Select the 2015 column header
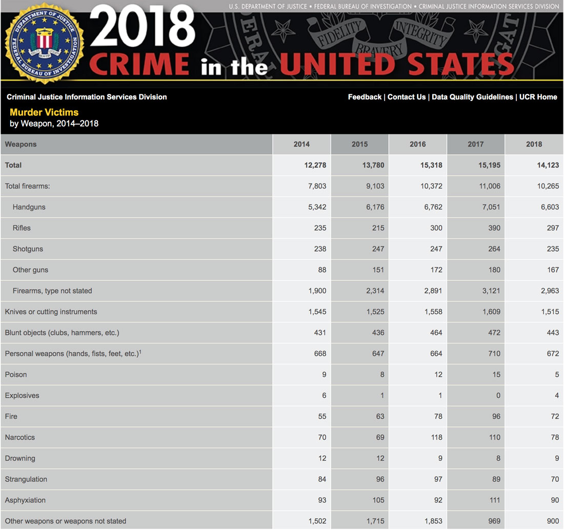Screen dimensions: 564x530 tap(359, 144)
